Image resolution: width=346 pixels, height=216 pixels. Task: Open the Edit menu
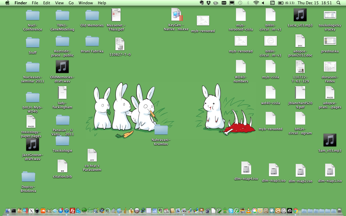pos(47,3)
